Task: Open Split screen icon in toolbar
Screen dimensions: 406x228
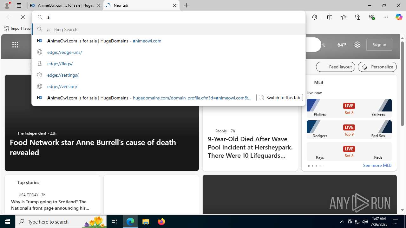Action: [330, 17]
